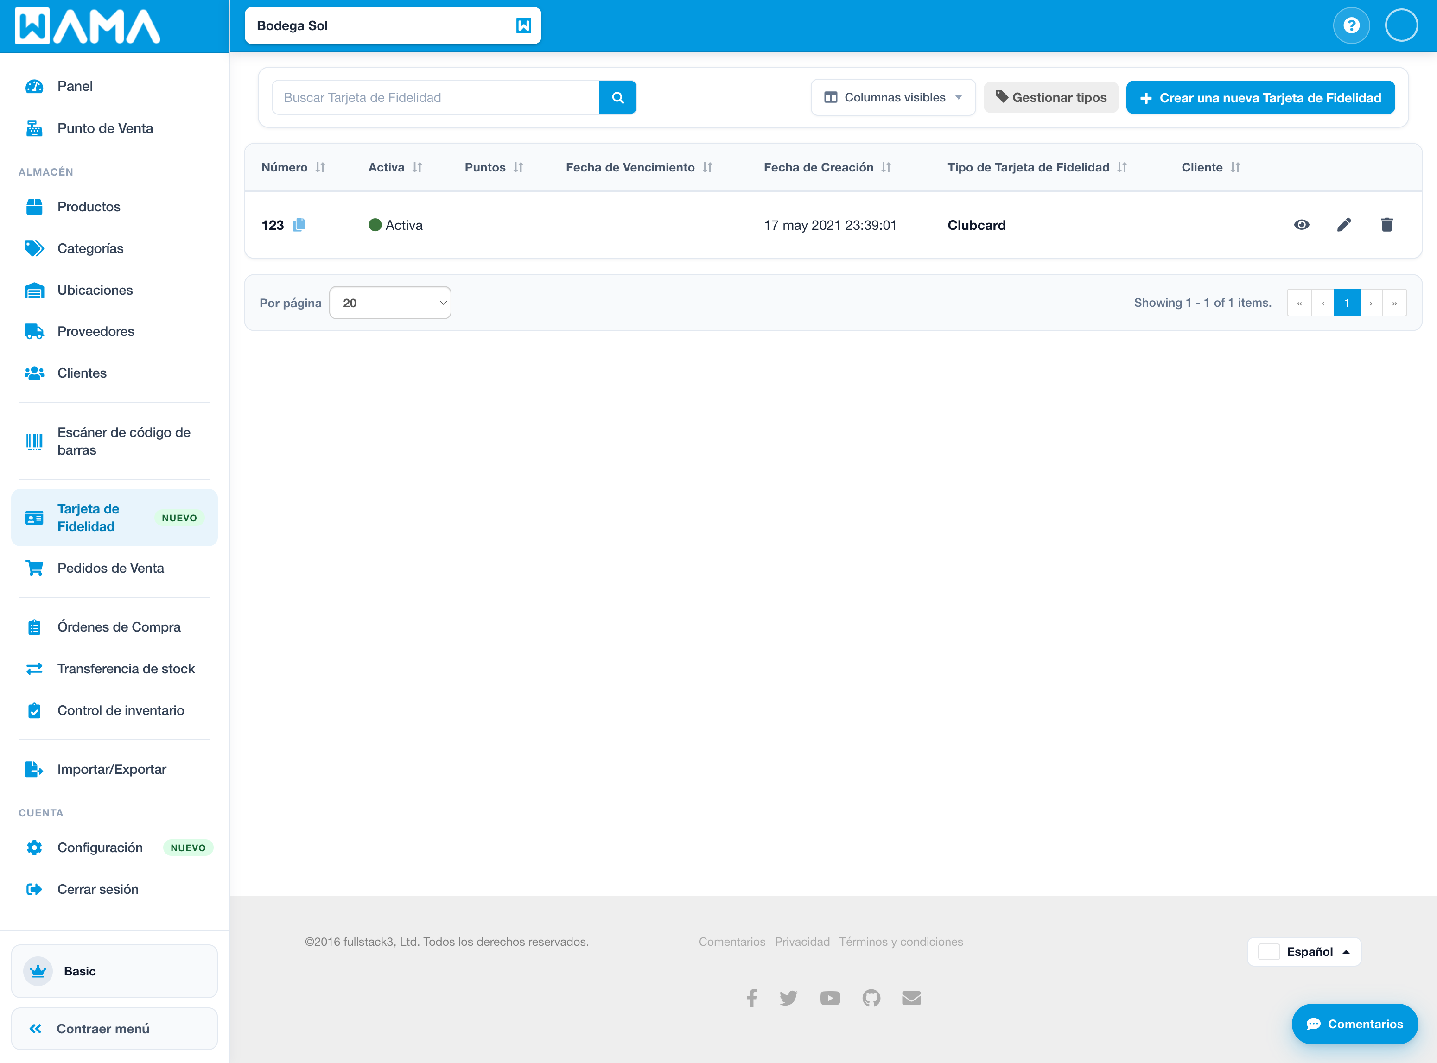Sort by Fecha de Creación
This screenshot has height=1063, width=1437.
(827, 167)
